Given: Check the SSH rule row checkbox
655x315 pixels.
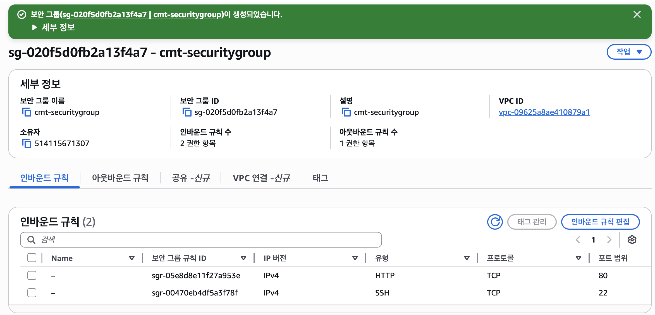Looking at the screenshot, I should click(32, 293).
